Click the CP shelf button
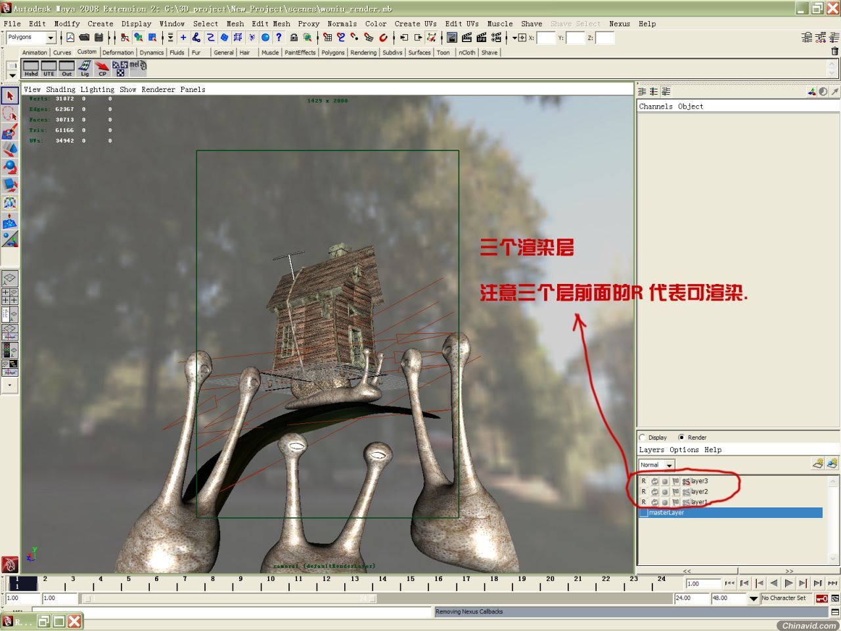841x631 pixels. tap(102, 68)
